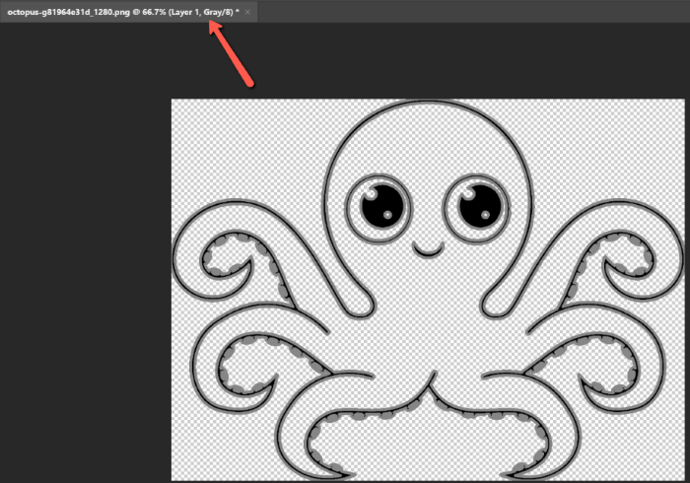Click the empty tab bar area right of the tab

click(473, 11)
